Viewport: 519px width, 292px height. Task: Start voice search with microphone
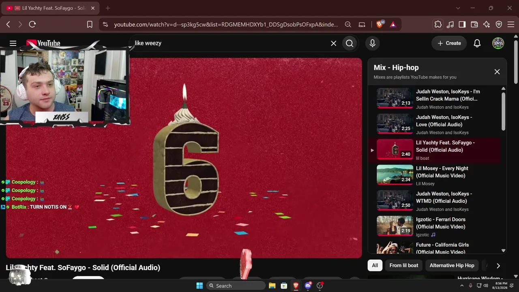pyautogui.click(x=372, y=43)
